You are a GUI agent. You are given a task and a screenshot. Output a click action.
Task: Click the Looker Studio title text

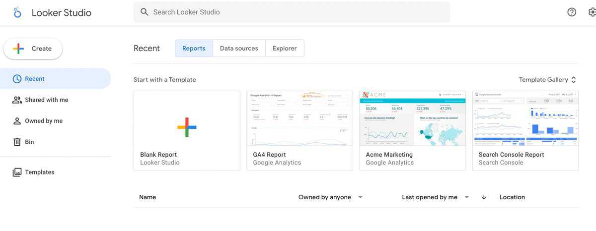click(x=62, y=13)
